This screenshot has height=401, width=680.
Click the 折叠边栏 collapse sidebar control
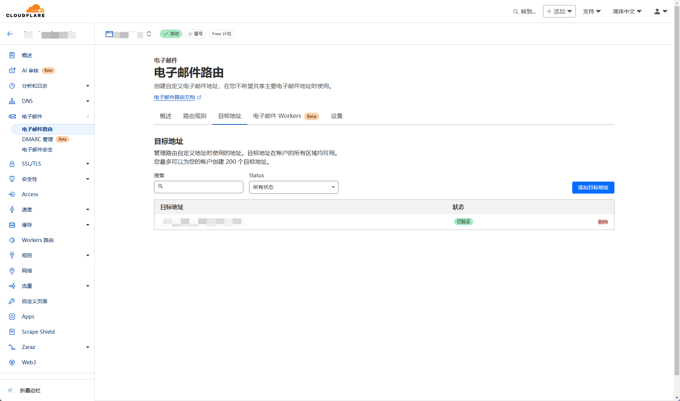[x=25, y=390]
